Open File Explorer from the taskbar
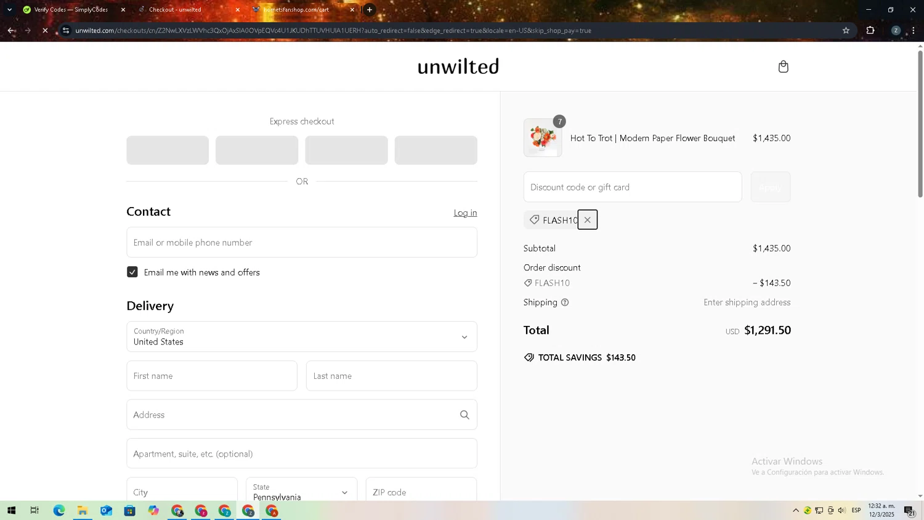Image resolution: width=924 pixels, height=520 pixels. pyautogui.click(x=83, y=511)
